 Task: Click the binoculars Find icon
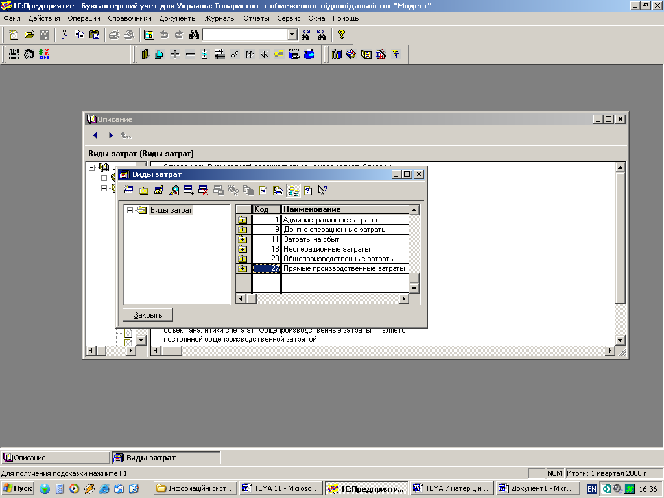[x=194, y=35]
